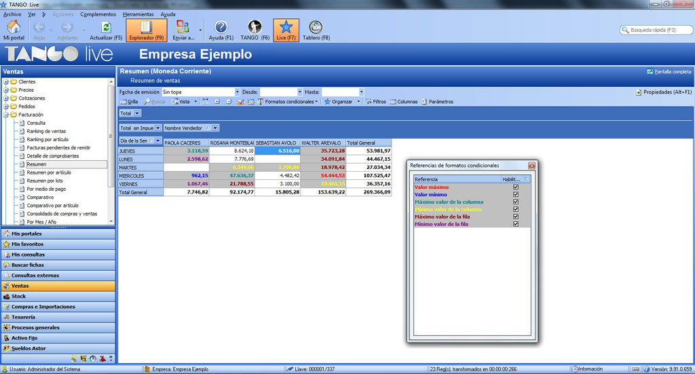695x374 pixels.
Task: Click Pantalla completa icon
Action: click(650, 72)
